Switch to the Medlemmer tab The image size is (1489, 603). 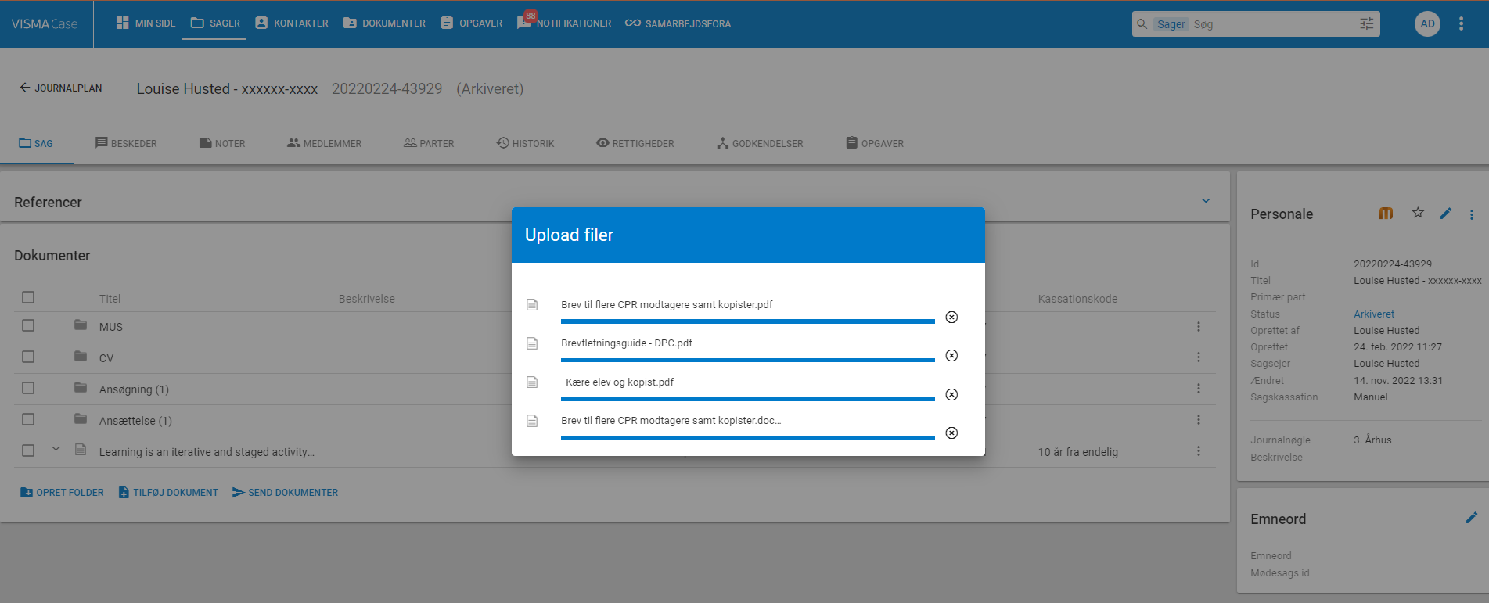pyautogui.click(x=324, y=143)
